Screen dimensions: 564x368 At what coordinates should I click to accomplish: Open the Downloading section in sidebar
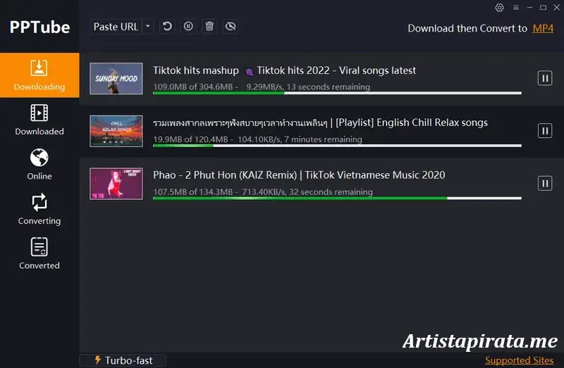pos(39,75)
